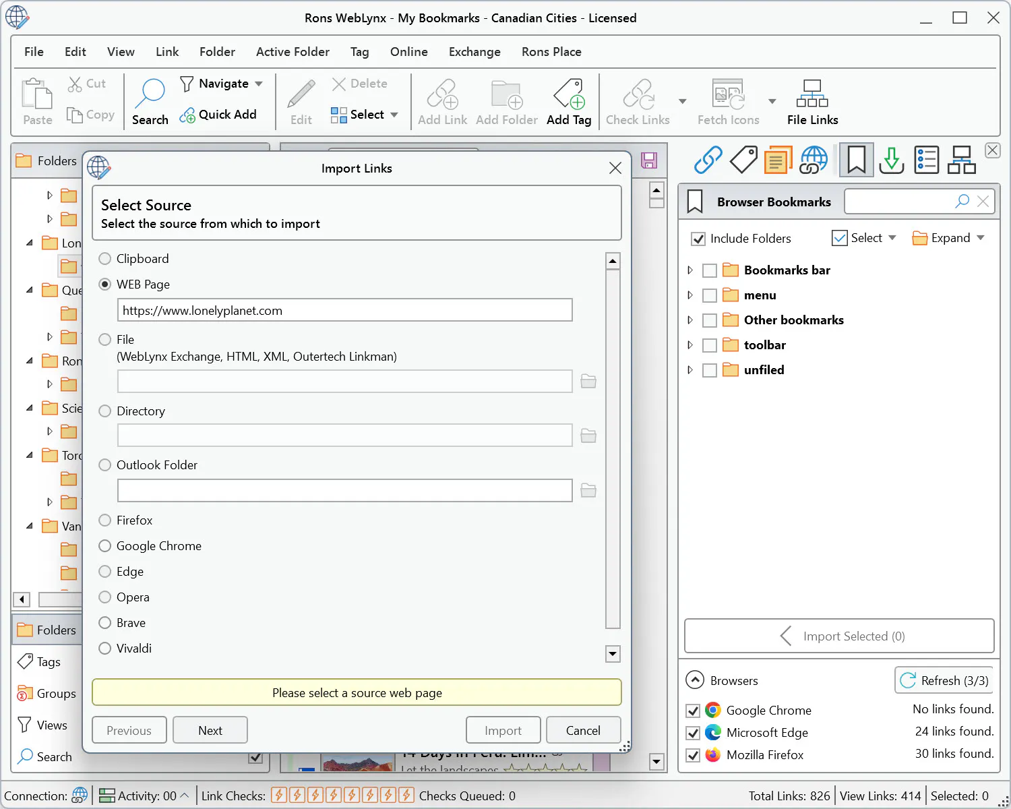The image size is (1011, 809).
Task: Open the Active Folder menu
Action: pos(293,52)
